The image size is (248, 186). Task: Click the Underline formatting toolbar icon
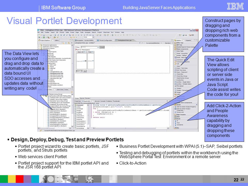(61, 35)
